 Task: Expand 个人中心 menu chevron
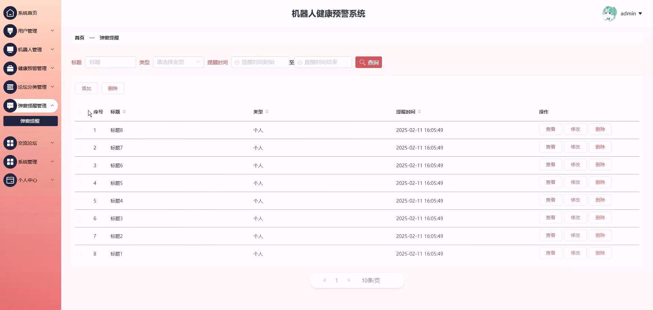coord(52,180)
